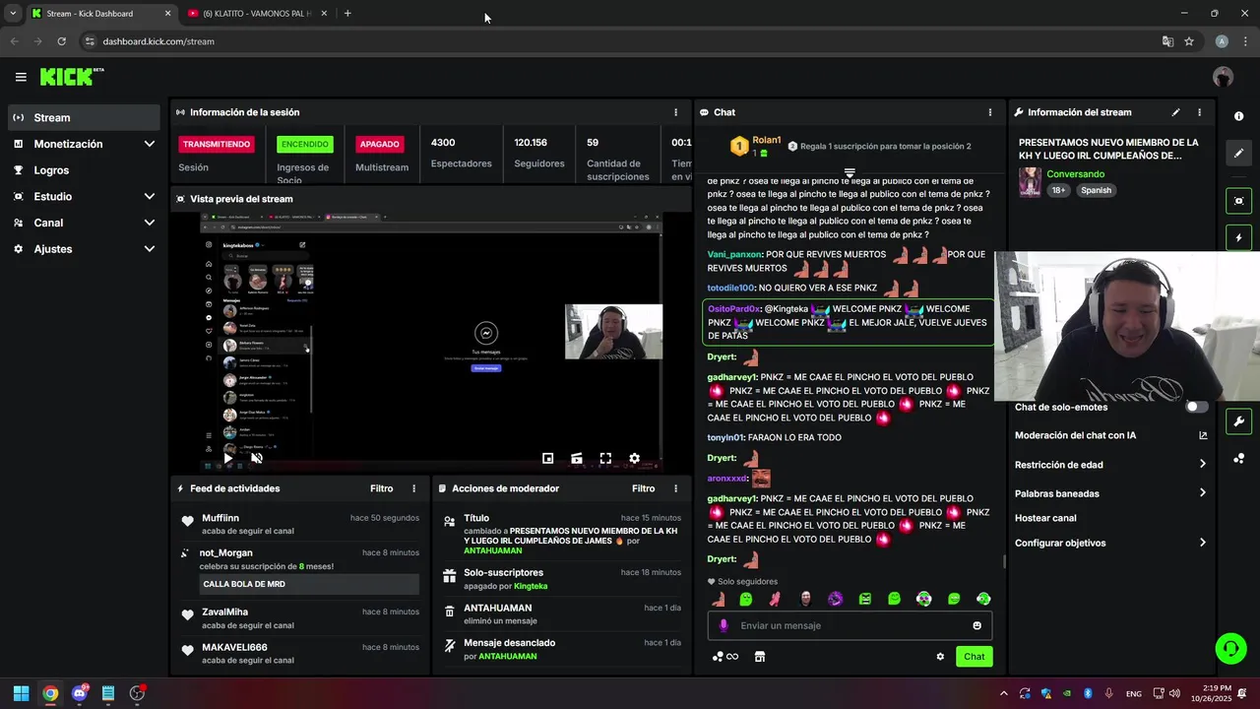The width and height of the screenshot is (1260, 709).
Task: Open shop icon below chat input
Action: [x=760, y=657]
